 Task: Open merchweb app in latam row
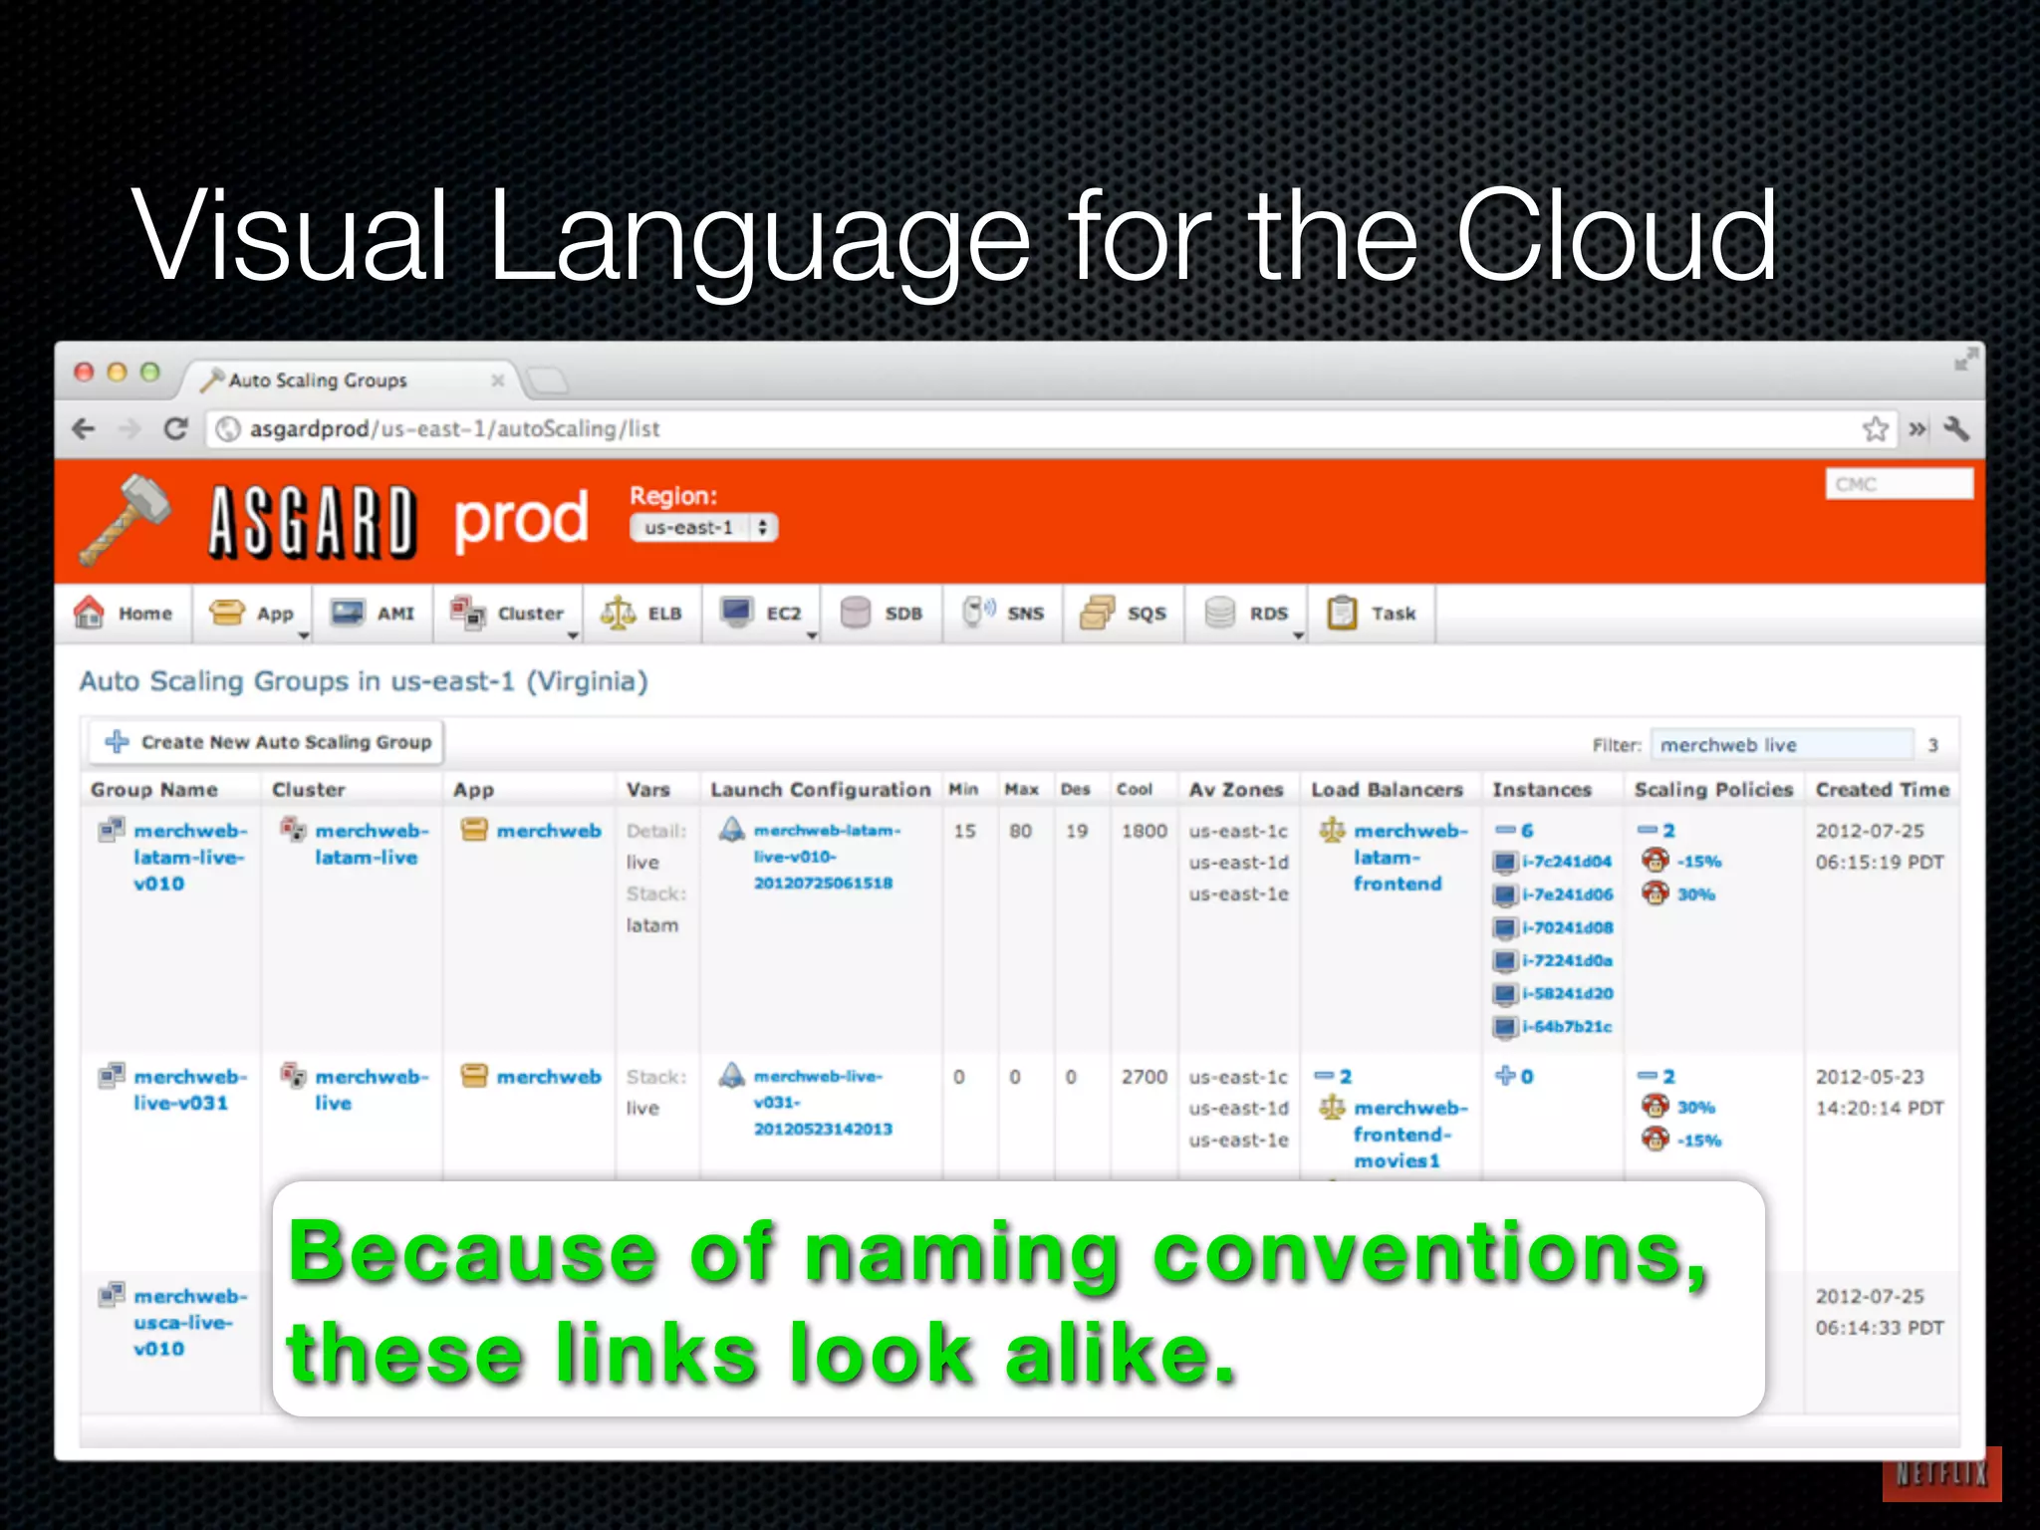coord(548,831)
